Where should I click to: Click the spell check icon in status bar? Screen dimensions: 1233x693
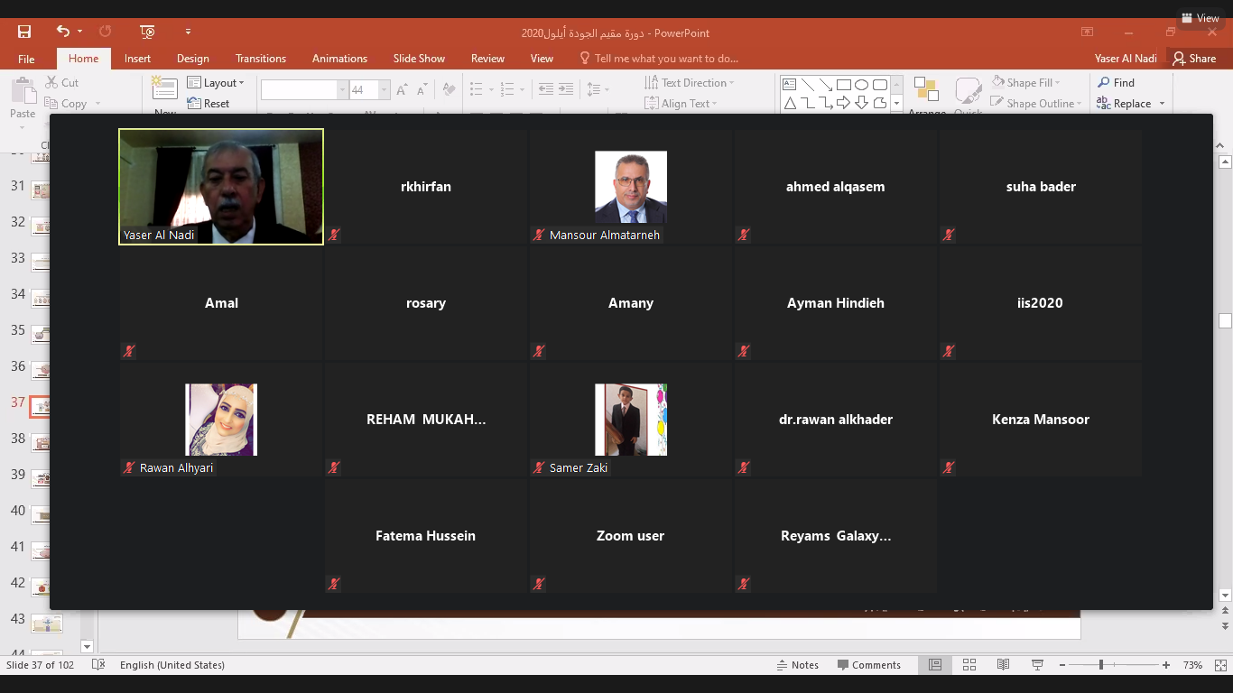(x=98, y=665)
